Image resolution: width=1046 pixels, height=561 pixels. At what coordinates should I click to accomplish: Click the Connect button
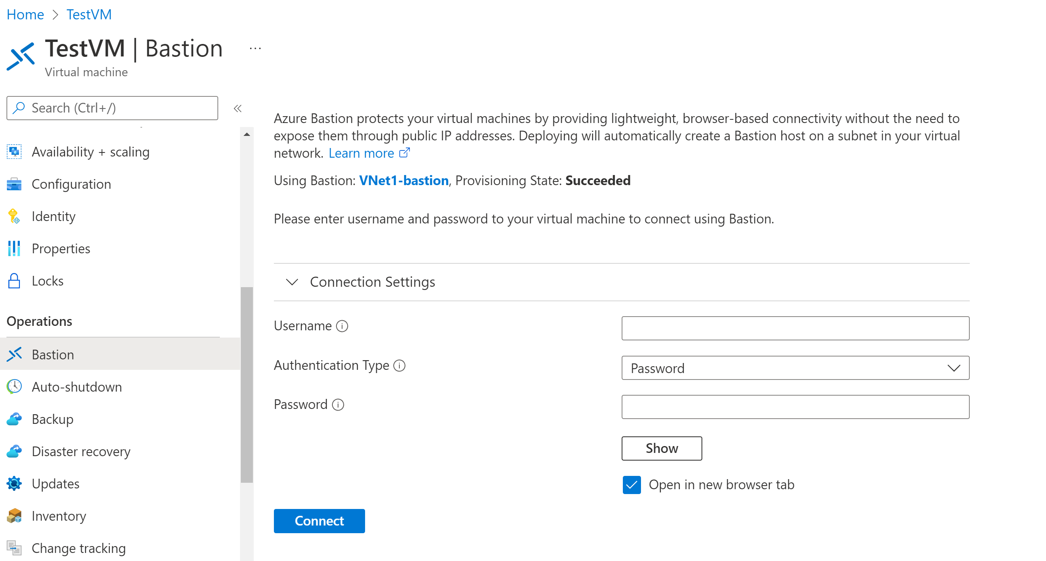coord(319,521)
